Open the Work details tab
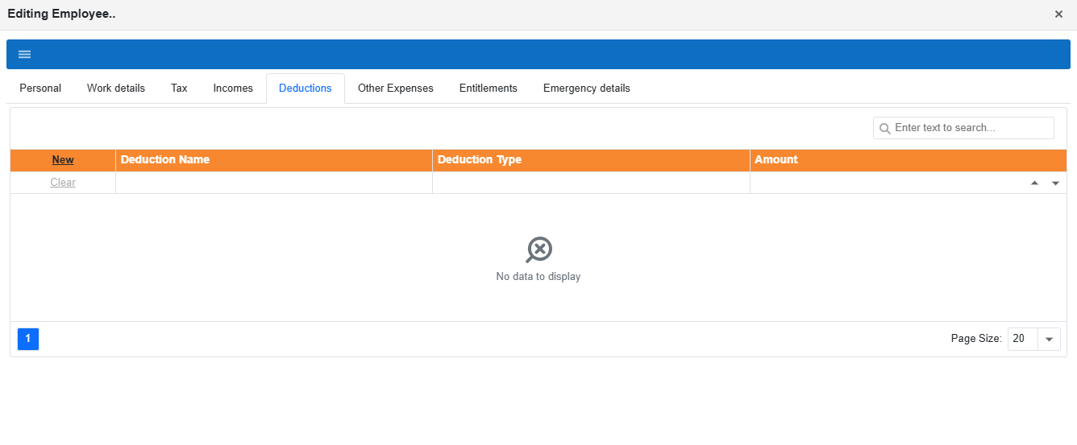This screenshot has width=1077, height=445. pos(116,89)
